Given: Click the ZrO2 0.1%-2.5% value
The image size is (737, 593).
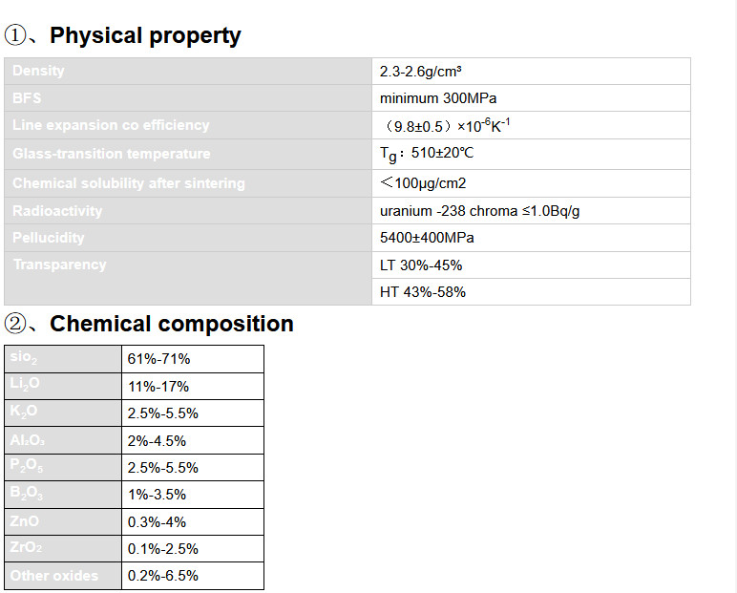Looking at the screenshot, I should [162, 549].
